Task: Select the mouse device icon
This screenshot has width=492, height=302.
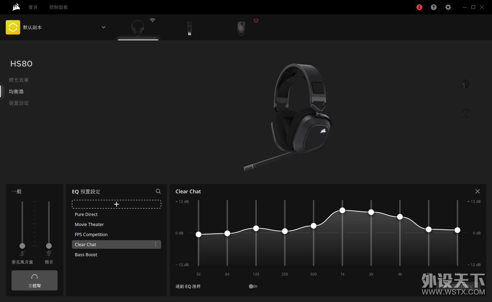Action: (x=241, y=28)
